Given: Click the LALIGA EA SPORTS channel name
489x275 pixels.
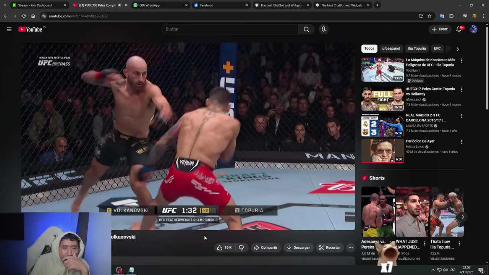Looking at the screenshot, I should [419, 126].
